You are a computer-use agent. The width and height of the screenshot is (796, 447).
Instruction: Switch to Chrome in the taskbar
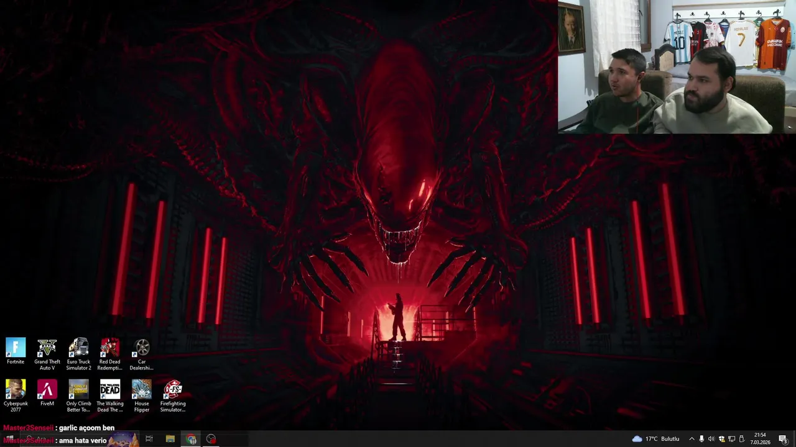point(191,439)
